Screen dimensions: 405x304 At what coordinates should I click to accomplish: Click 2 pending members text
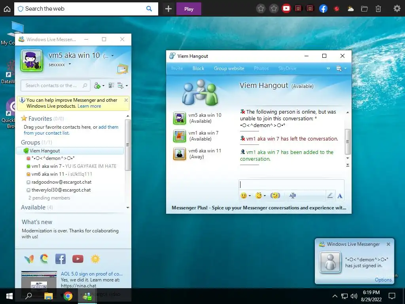[49, 198]
